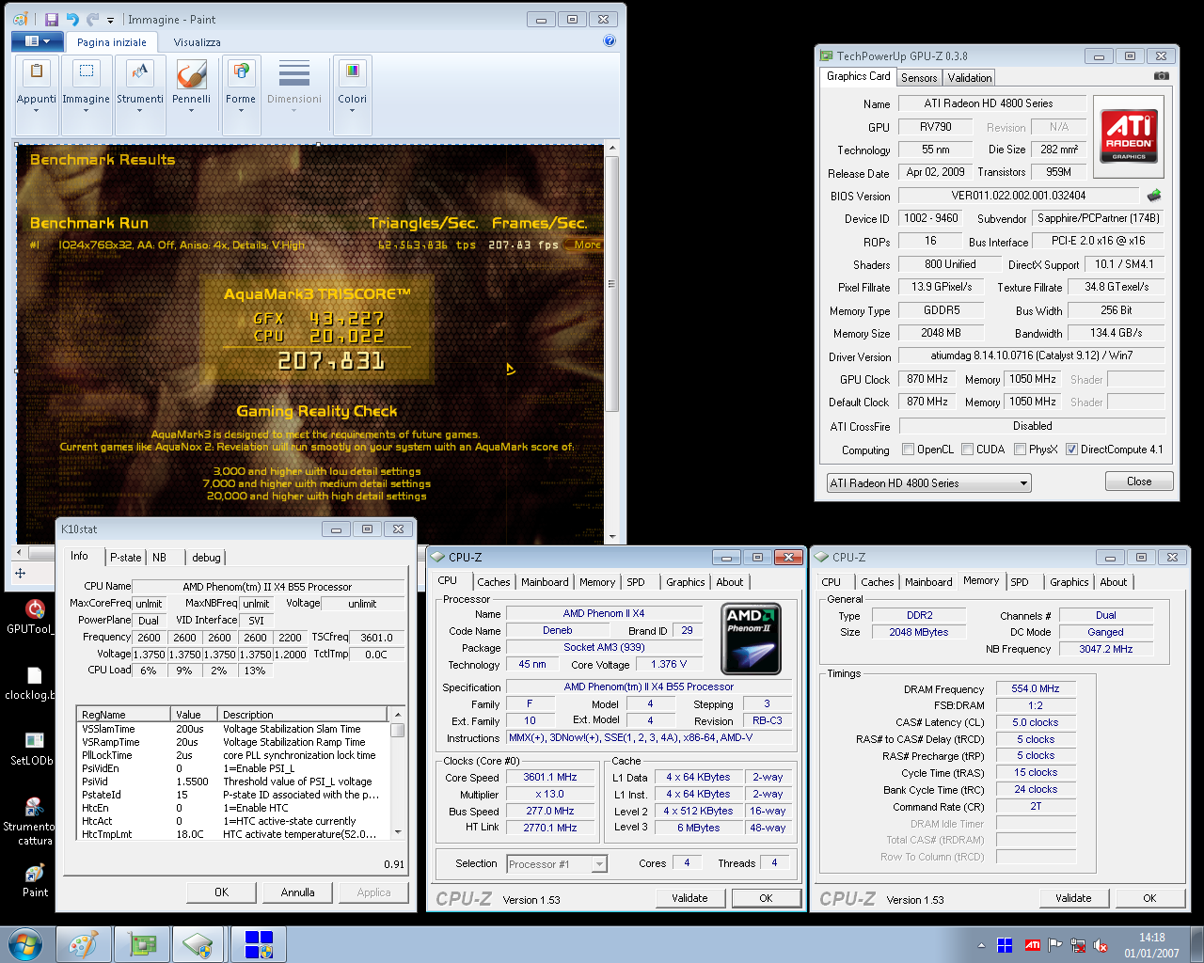Click the BIOS save chip icon in GPU-Z
1204x963 pixels.
tap(1154, 196)
